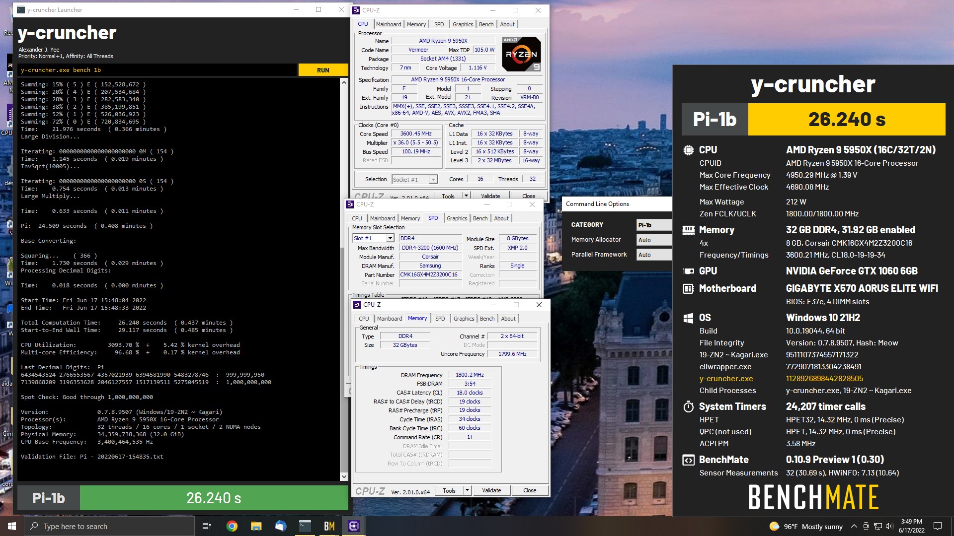
Task: Open the Mainboard tab in top CPU-Z window
Action: [389, 24]
